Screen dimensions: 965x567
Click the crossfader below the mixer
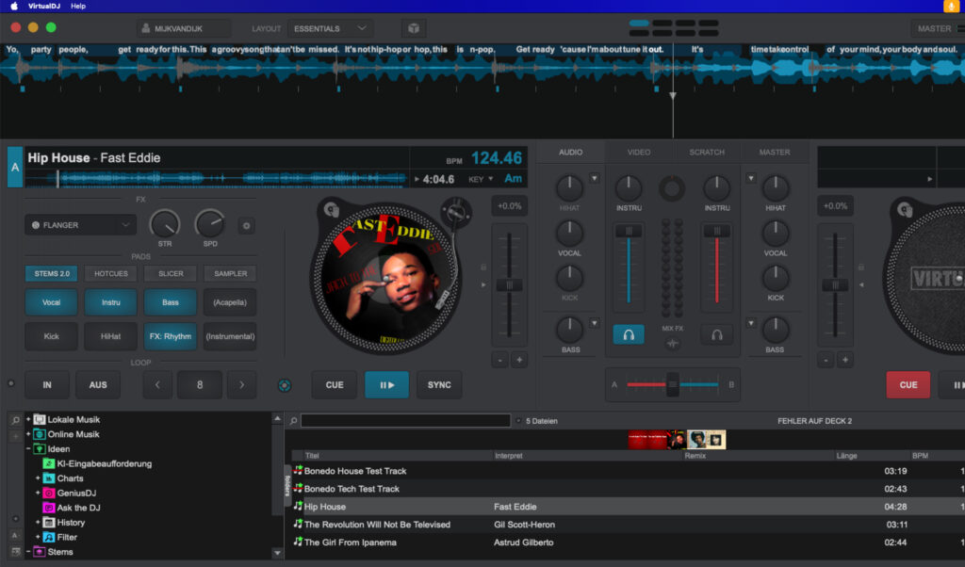pos(672,384)
